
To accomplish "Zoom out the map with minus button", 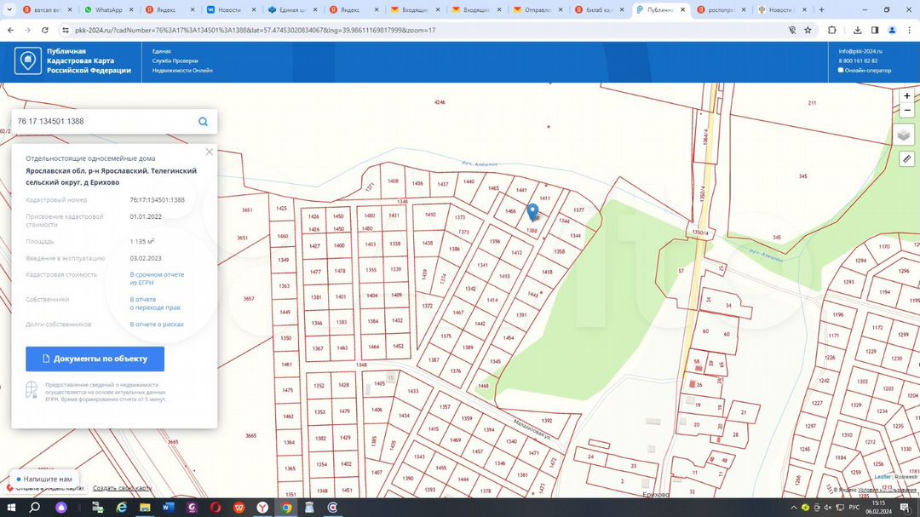I will 907,111.
